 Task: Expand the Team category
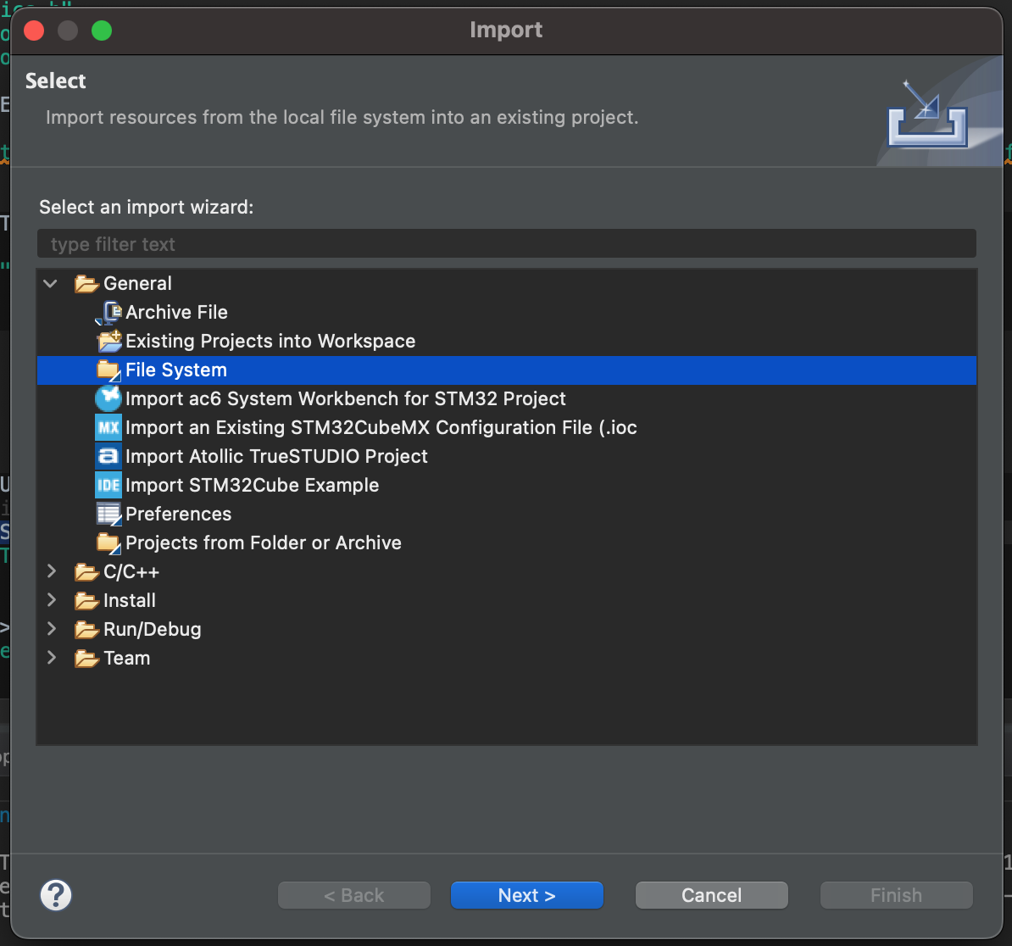(51, 659)
